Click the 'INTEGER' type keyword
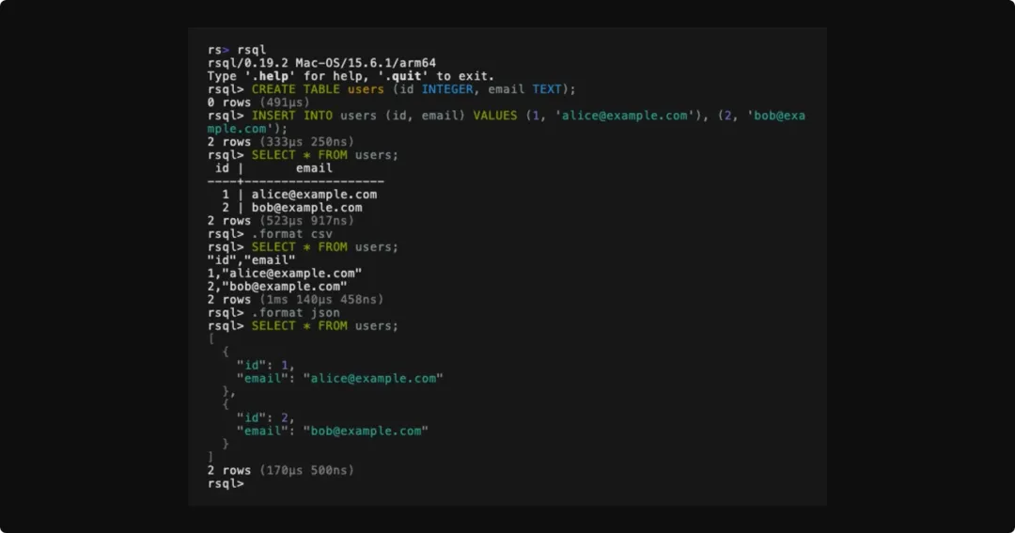Viewport: 1015px width, 533px height. [447, 89]
